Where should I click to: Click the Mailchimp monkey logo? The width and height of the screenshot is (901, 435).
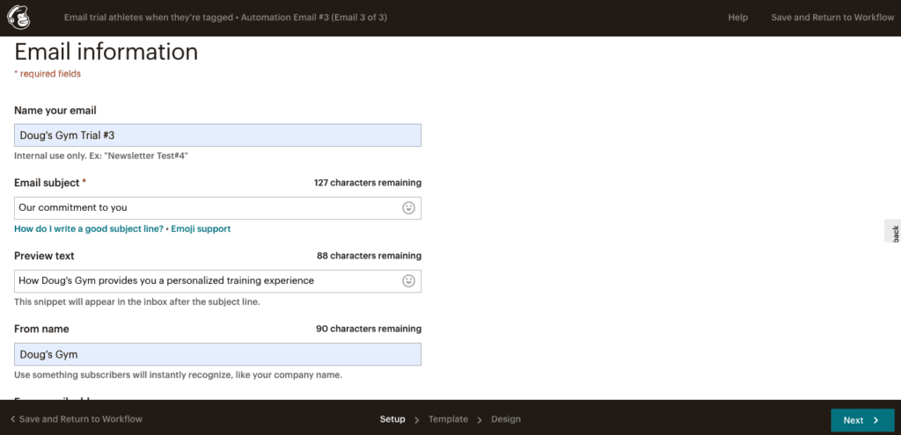[x=19, y=18]
